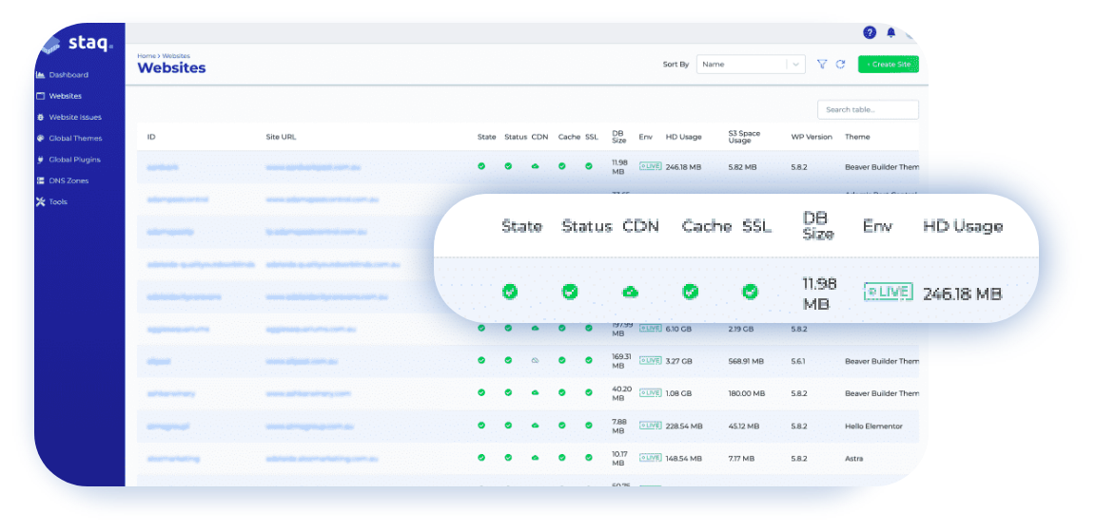
Task: Click the HD Usage column header
Action: coord(684,137)
